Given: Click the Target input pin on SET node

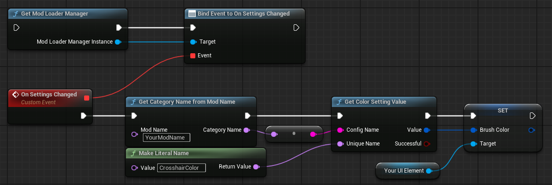Looking at the screenshot, I should [x=473, y=144].
